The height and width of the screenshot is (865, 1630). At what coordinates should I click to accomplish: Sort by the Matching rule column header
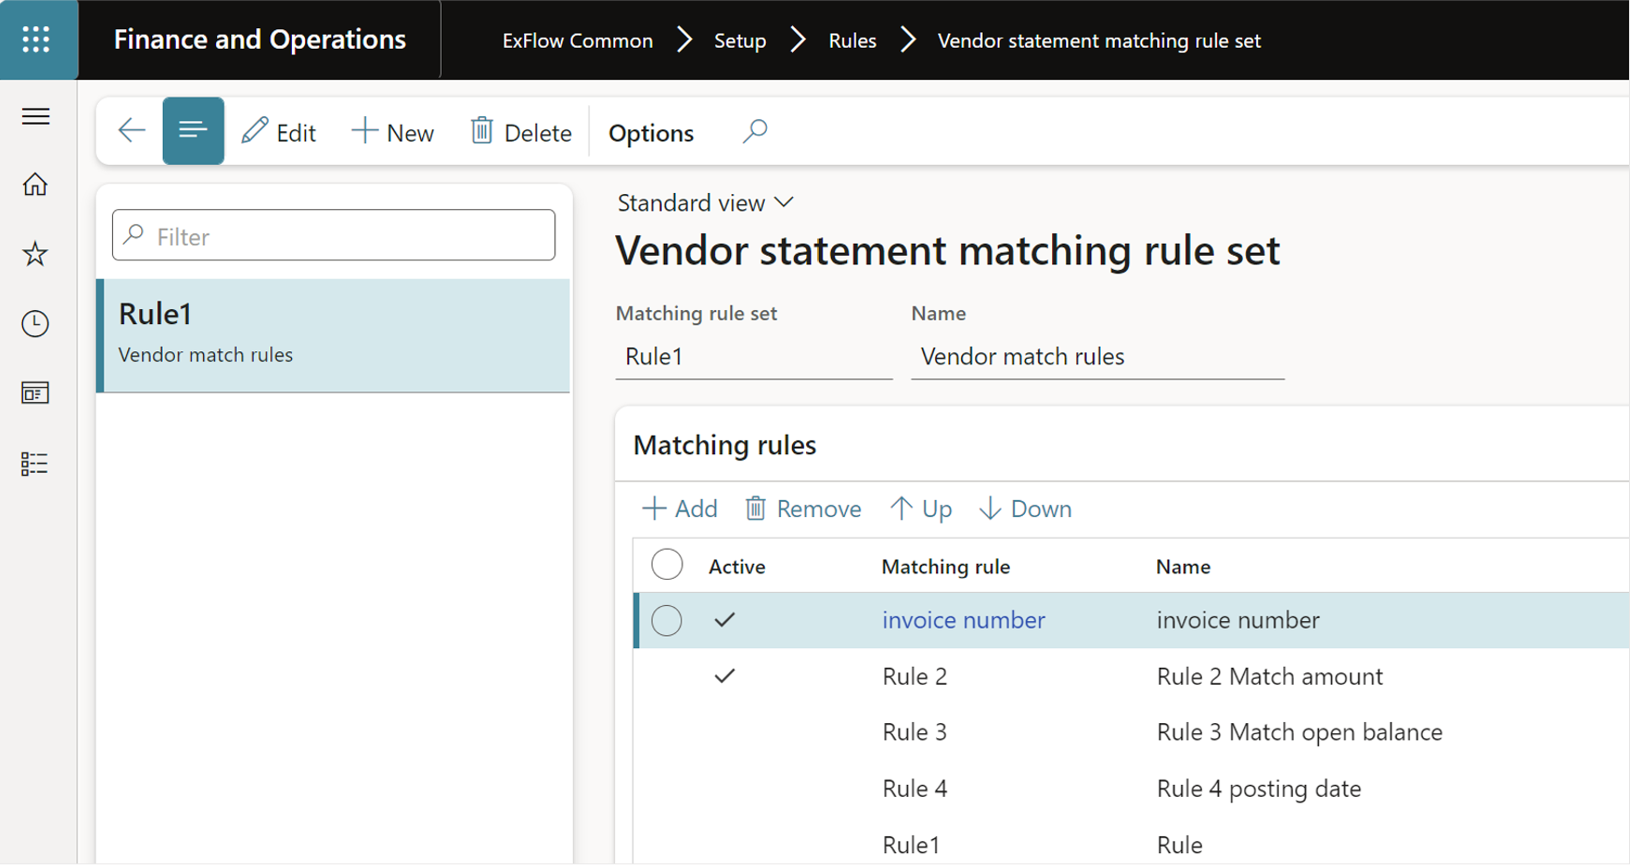(x=946, y=566)
